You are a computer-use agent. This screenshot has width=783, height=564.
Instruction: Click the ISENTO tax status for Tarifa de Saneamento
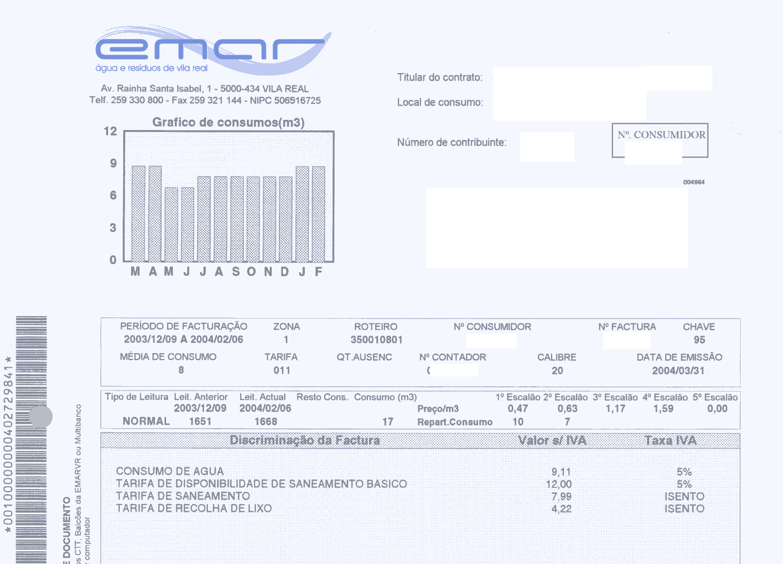684,496
